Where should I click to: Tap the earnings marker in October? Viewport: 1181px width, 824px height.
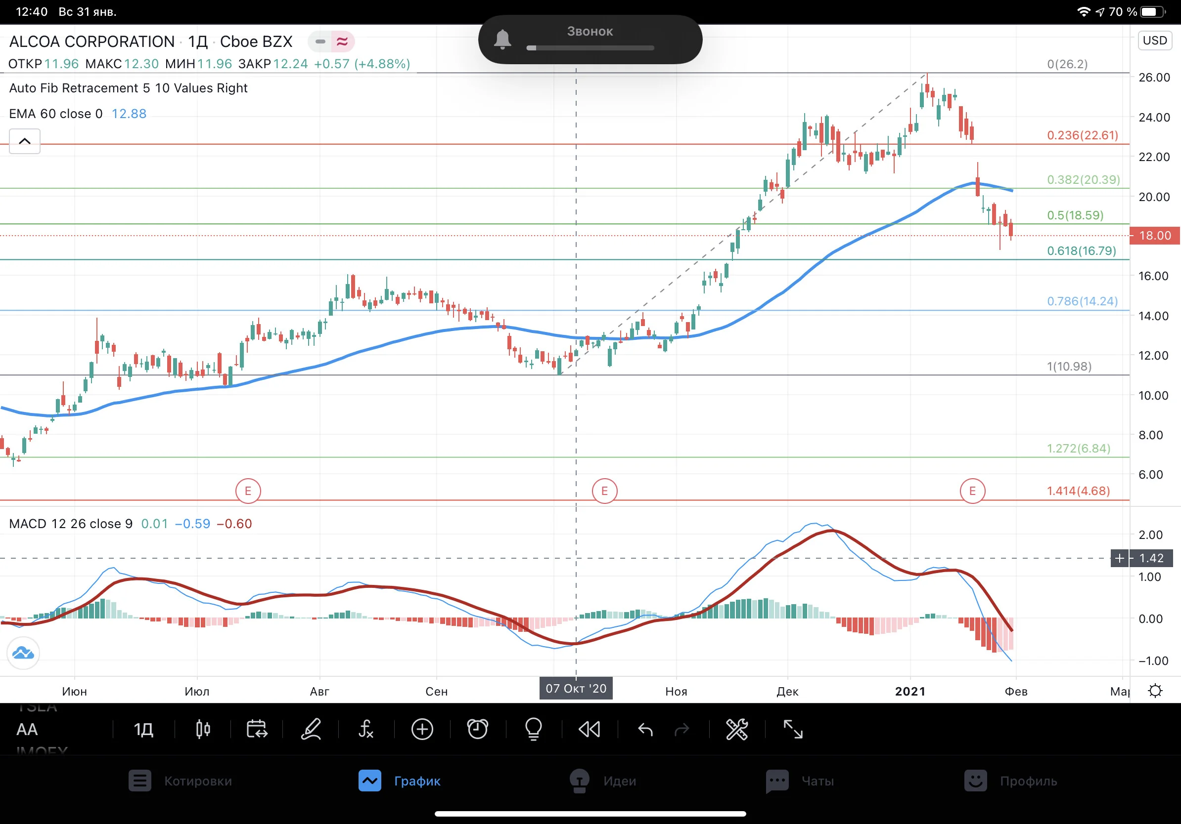pyautogui.click(x=604, y=491)
